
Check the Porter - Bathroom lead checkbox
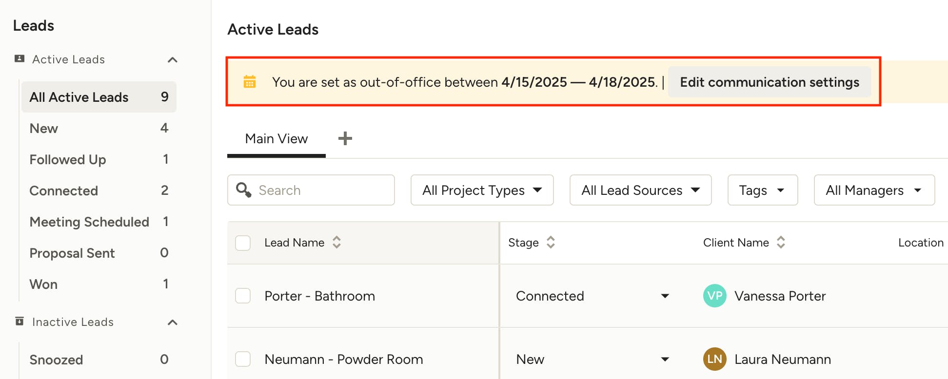point(243,296)
